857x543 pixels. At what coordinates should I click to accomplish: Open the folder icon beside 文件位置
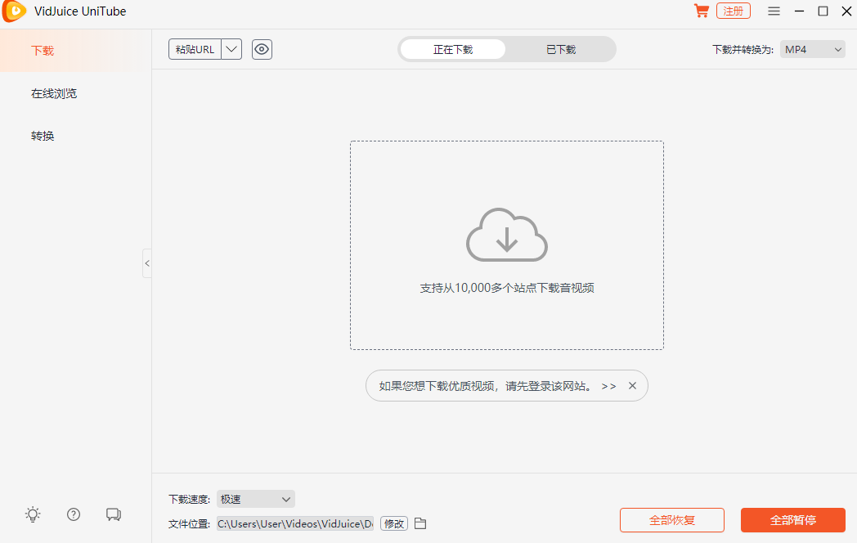click(x=420, y=523)
